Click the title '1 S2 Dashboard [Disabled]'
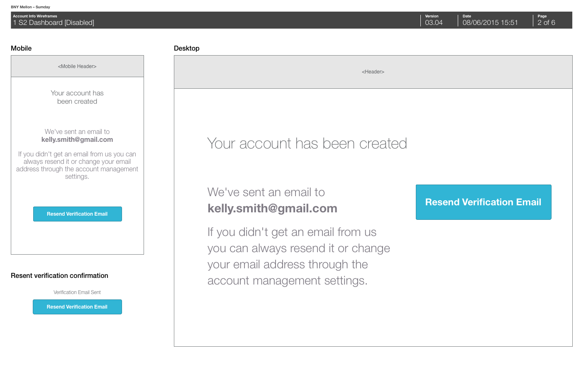 (x=54, y=23)
